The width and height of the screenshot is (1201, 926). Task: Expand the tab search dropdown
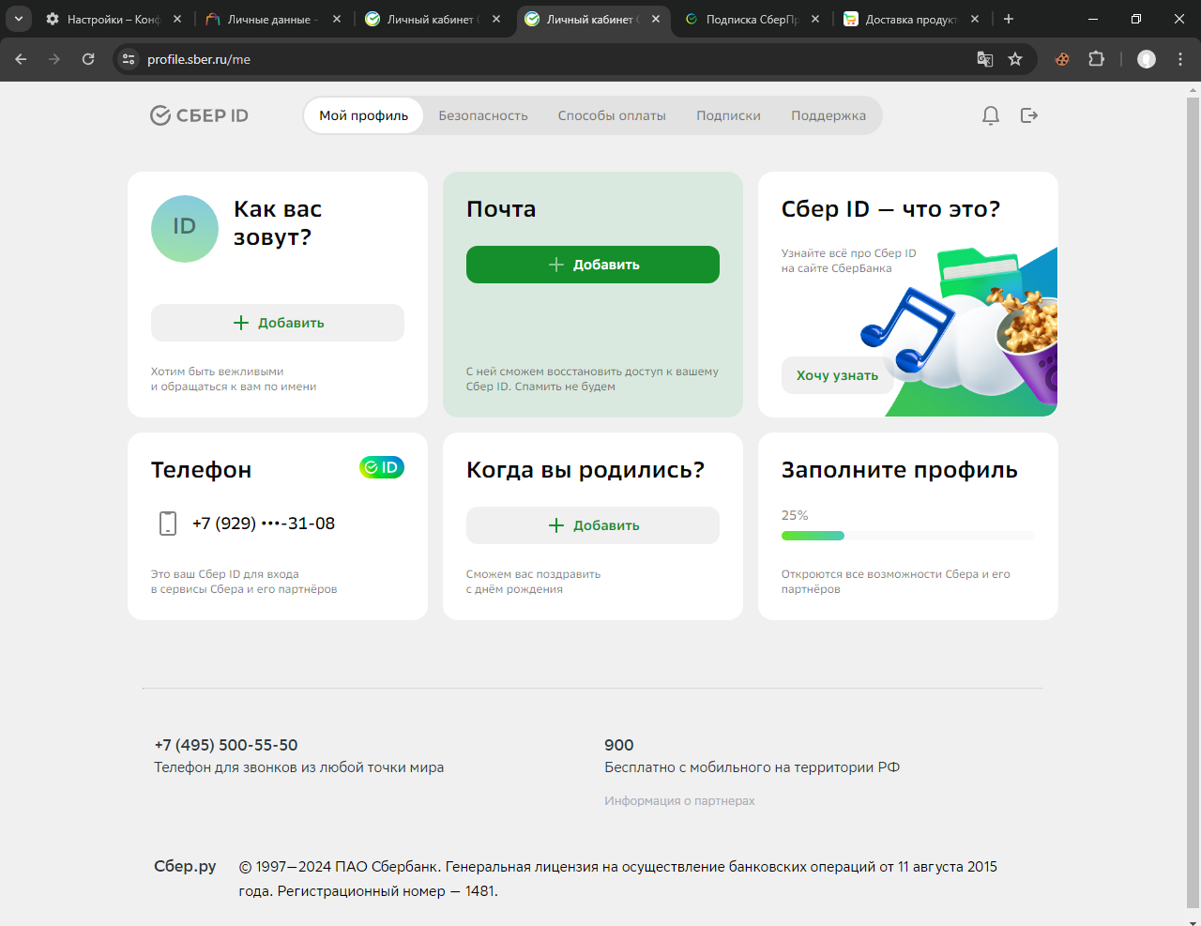click(18, 19)
